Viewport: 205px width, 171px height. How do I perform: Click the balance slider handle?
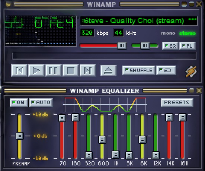[x=145, y=45]
